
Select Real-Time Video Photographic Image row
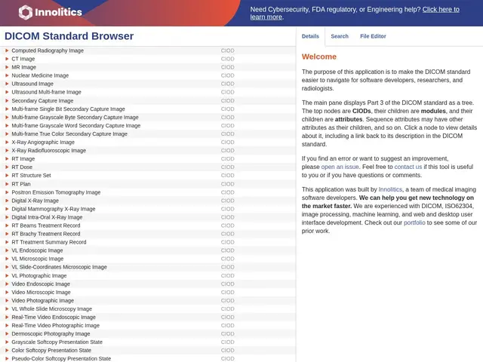[x=148, y=326]
